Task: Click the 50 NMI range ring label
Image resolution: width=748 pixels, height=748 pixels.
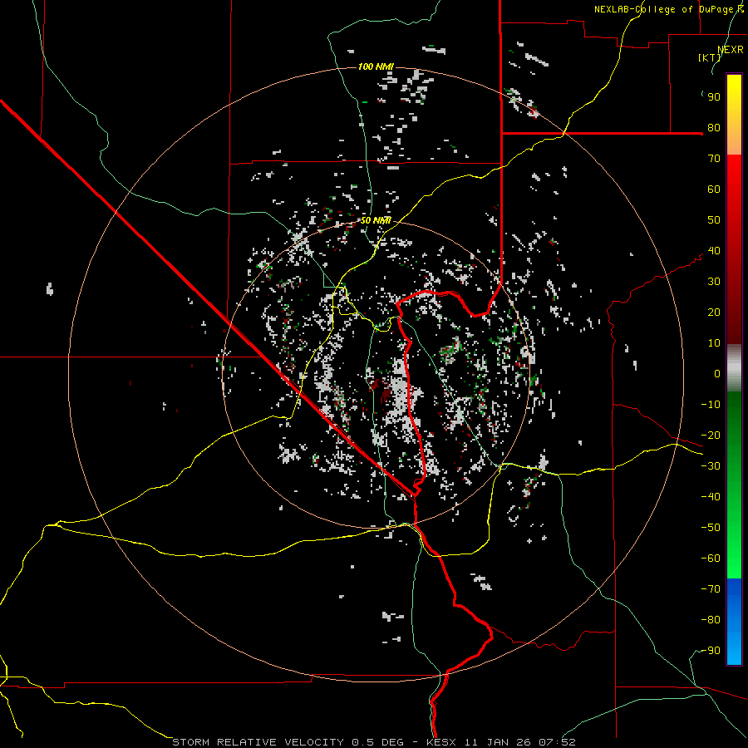Action: [376, 220]
